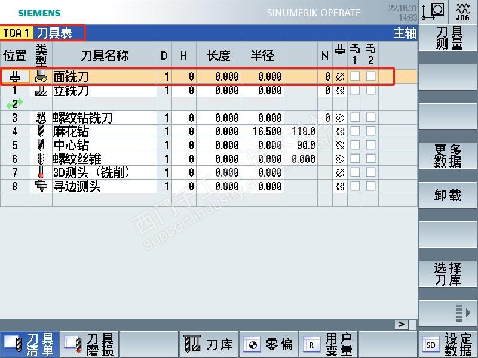Toggle coolant 2 checkbox for 螺纹钻铣刀

(370, 117)
